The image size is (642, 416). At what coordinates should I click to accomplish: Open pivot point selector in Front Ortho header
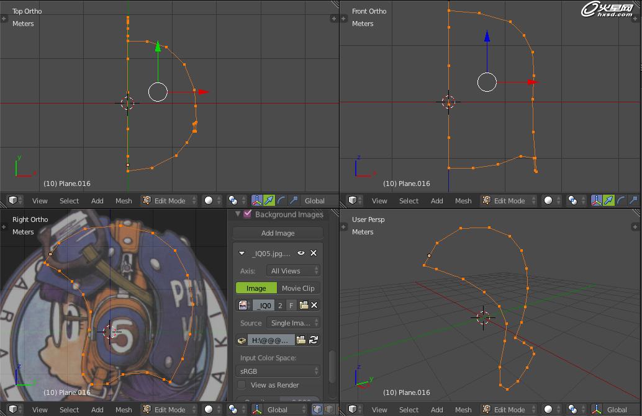(576, 200)
